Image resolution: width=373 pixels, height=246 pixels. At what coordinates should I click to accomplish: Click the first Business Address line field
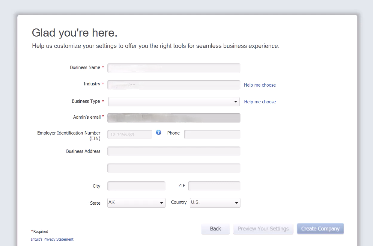click(x=174, y=151)
